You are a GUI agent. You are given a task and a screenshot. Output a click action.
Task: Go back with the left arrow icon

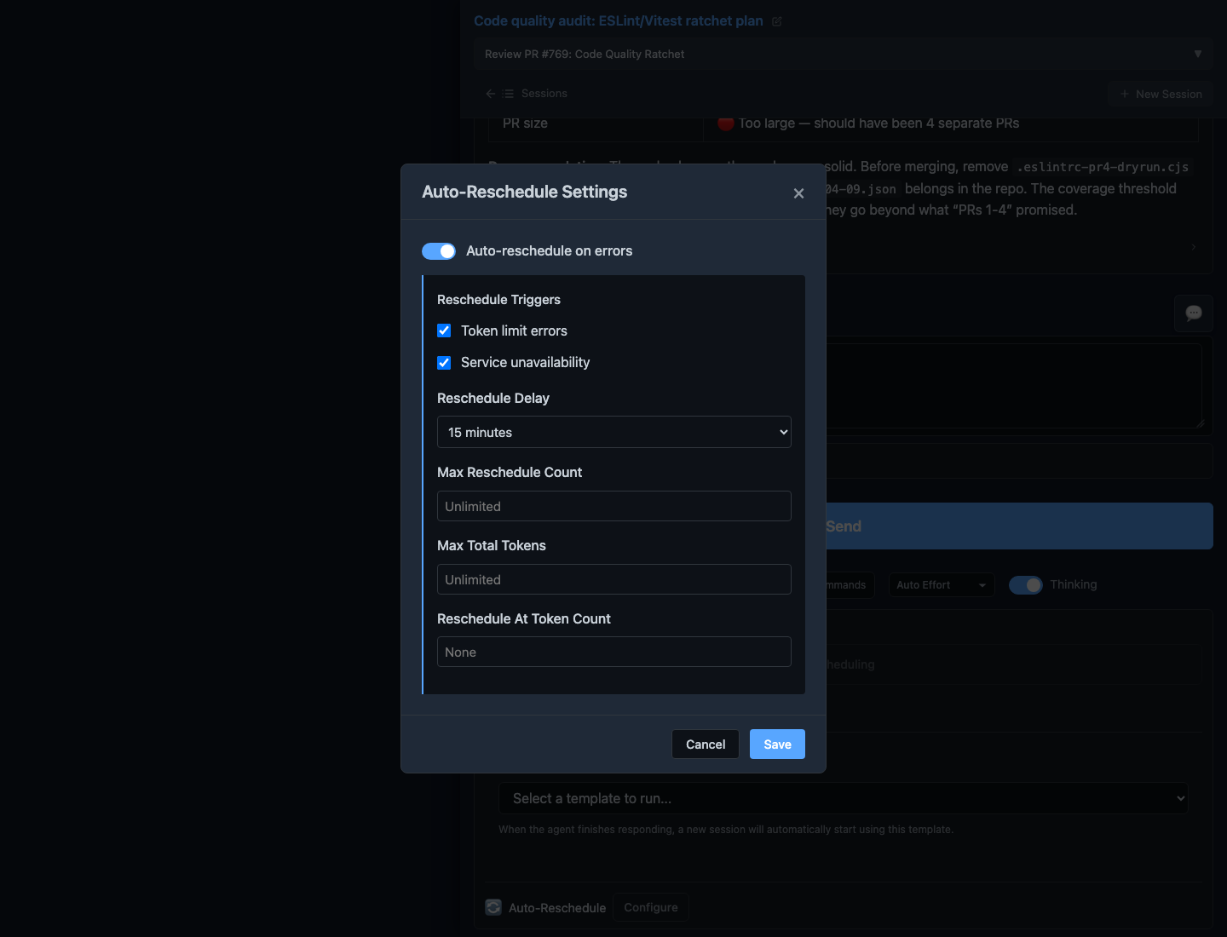tap(490, 94)
